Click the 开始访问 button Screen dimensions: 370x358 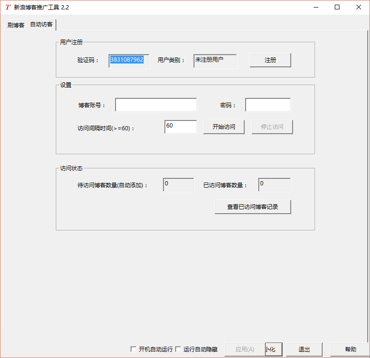click(x=224, y=127)
